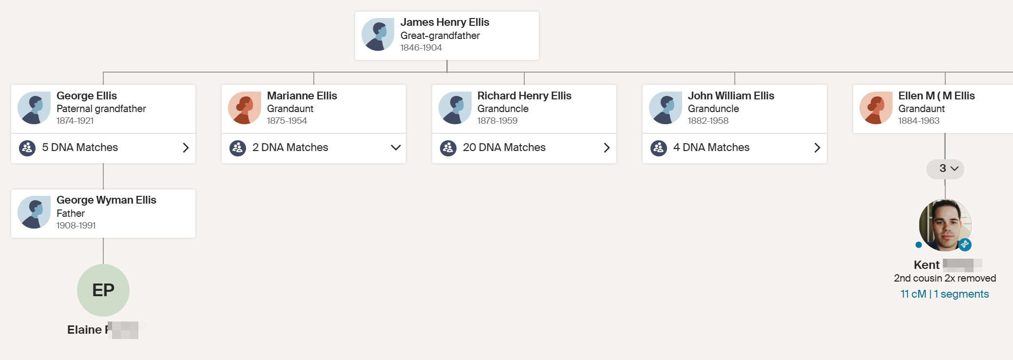Screen dimensions: 1013x360
Task: Click the blue DNA badge on Kent's photo
Action: (965, 245)
